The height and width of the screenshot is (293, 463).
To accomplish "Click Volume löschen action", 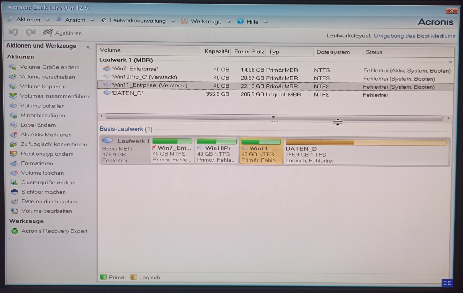I will 42,173.
